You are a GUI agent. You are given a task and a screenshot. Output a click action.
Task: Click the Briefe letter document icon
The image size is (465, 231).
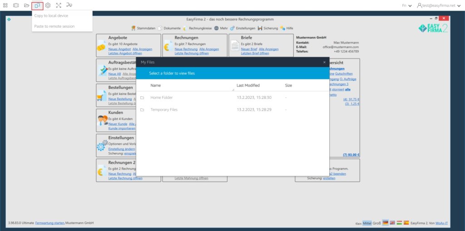pyautogui.click(x=235, y=46)
